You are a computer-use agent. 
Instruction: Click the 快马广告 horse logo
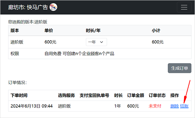click(x=53, y=7)
